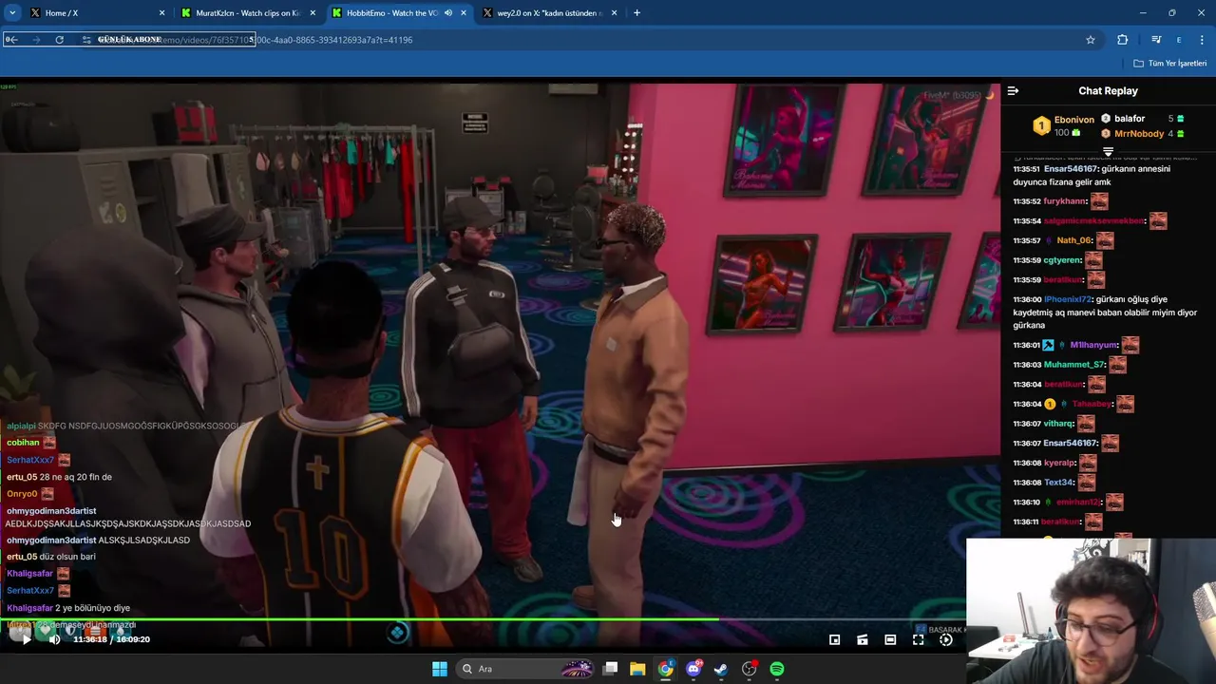Open Steam from the taskbar
The height and width of the screenshot is (684, 1216).
coord(721,669)
